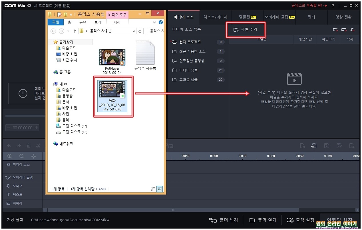
Task: Click the 폴더 열기 button
Action: (x=263, y=220)
